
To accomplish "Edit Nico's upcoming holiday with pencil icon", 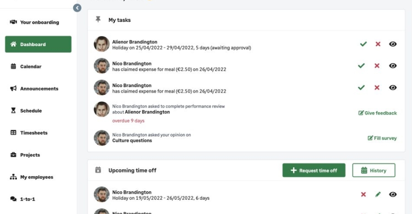I will (x=378, y=194).
